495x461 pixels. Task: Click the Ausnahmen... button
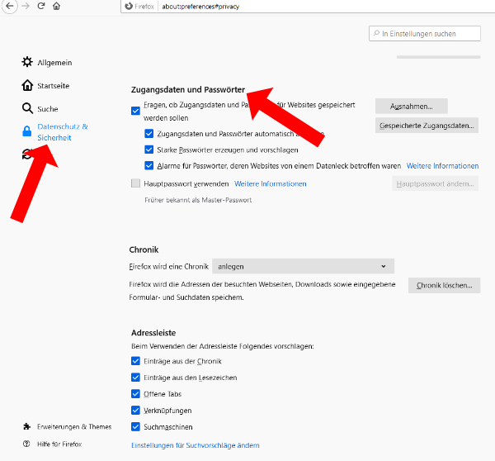pyautogui.click(x=411, y=106)
